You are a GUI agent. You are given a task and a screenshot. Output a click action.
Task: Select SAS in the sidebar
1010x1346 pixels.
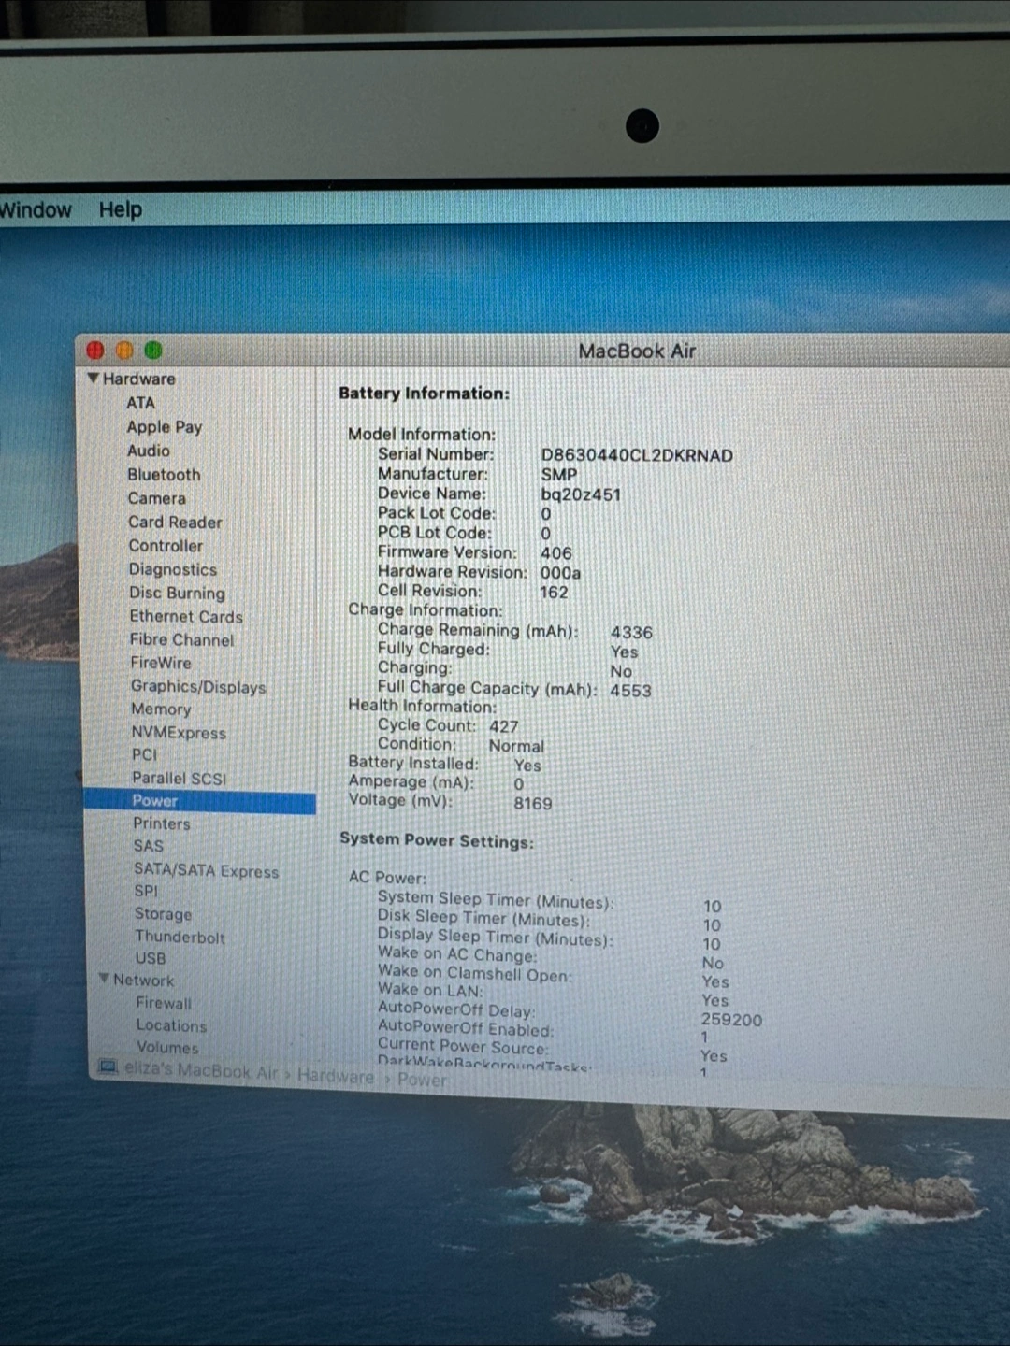pyautogui.click(x=148, y=846)
